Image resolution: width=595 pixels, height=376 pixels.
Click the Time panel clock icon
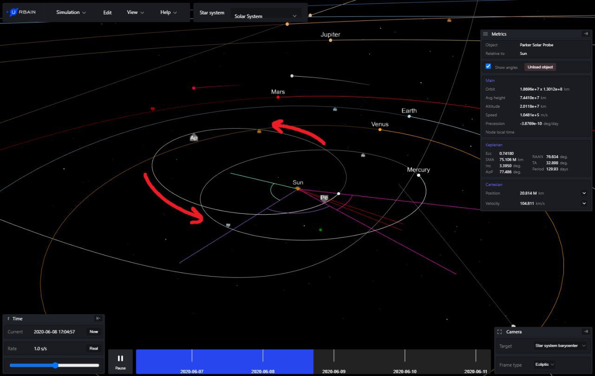pyautogui.click(x=8, y=319)
